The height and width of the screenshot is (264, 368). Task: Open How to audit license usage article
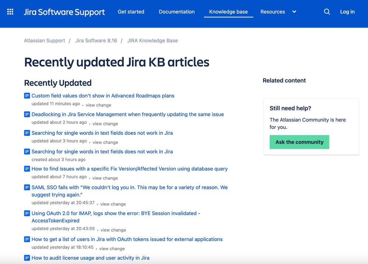[90, 258]
